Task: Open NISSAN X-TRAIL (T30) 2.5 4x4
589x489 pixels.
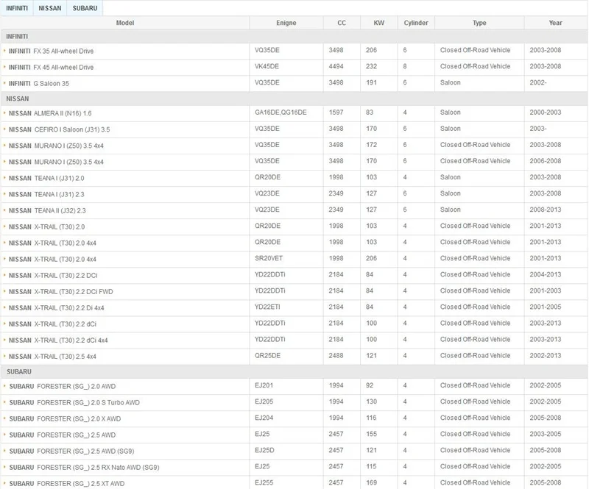Action: click(52, 357)
